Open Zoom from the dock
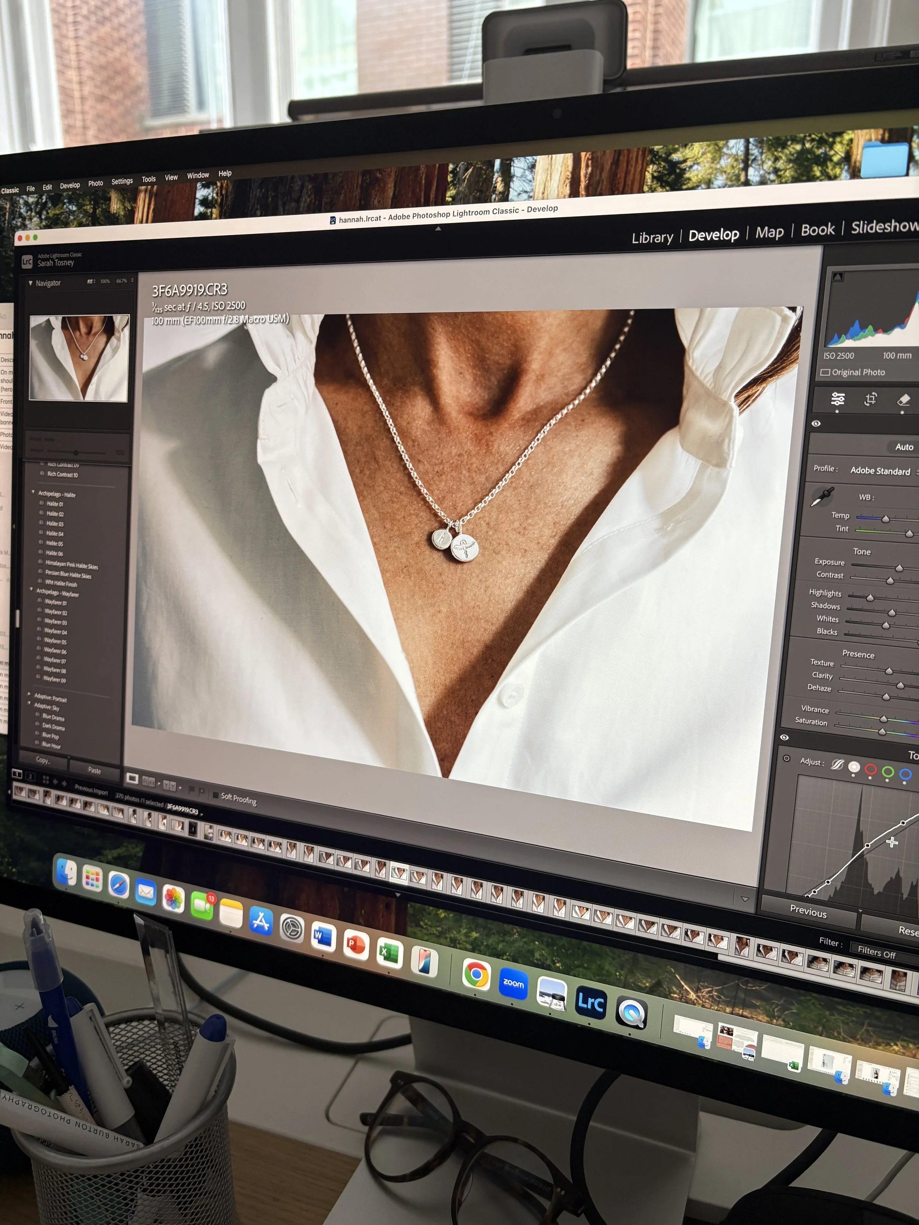The width and height of the screenshot is (919, 1225). 513,983
